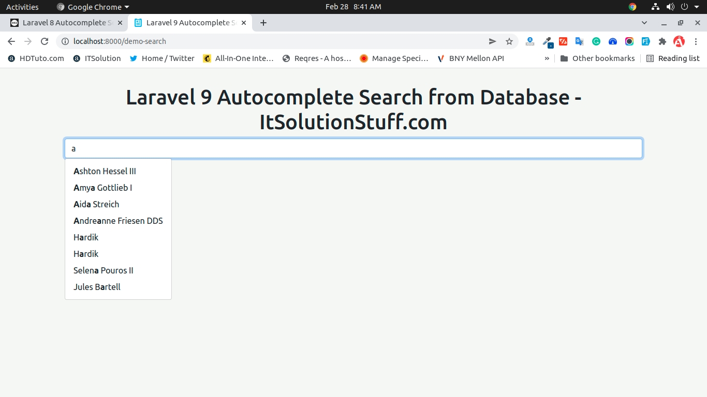Open the tab search dropdown arrow

click(x=644, y=23)
